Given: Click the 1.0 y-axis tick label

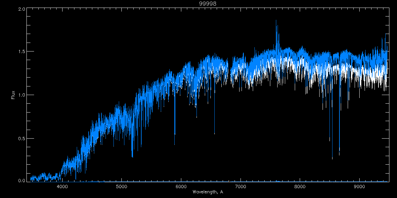Looking at the screenshot, I should click(22, 95).
